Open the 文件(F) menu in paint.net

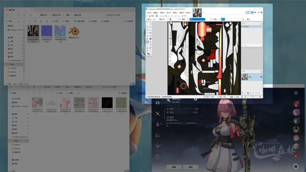(x=149, y=13)
